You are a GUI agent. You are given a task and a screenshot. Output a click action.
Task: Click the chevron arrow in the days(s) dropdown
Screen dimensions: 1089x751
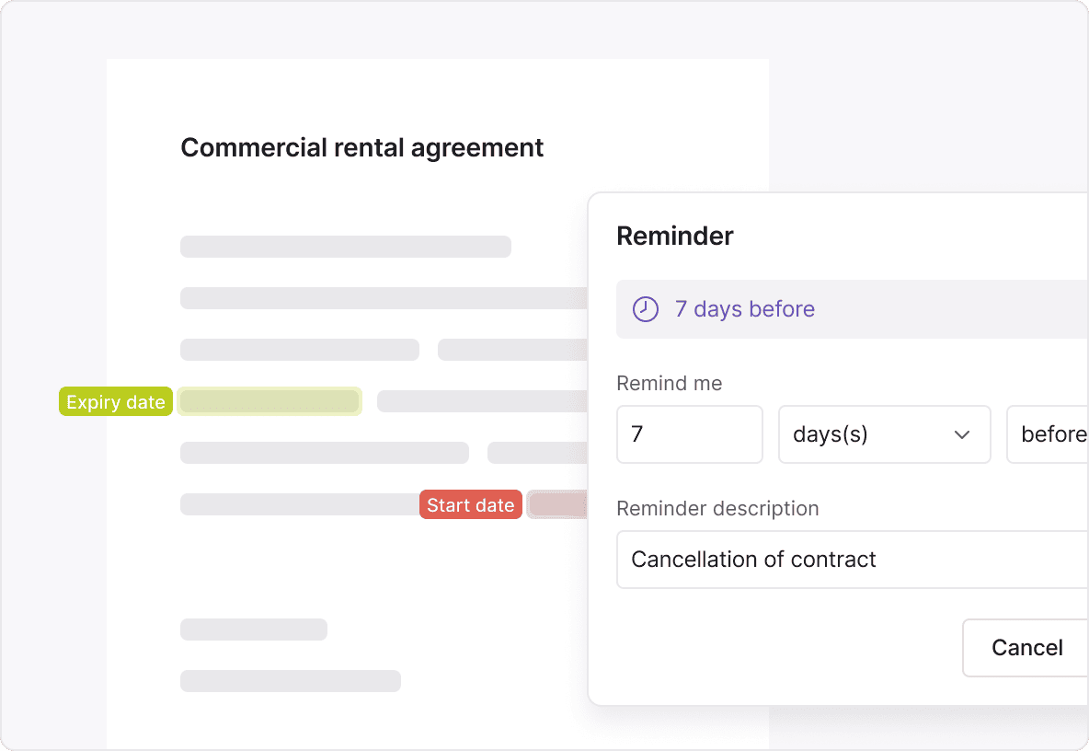[x=962, y=434]
